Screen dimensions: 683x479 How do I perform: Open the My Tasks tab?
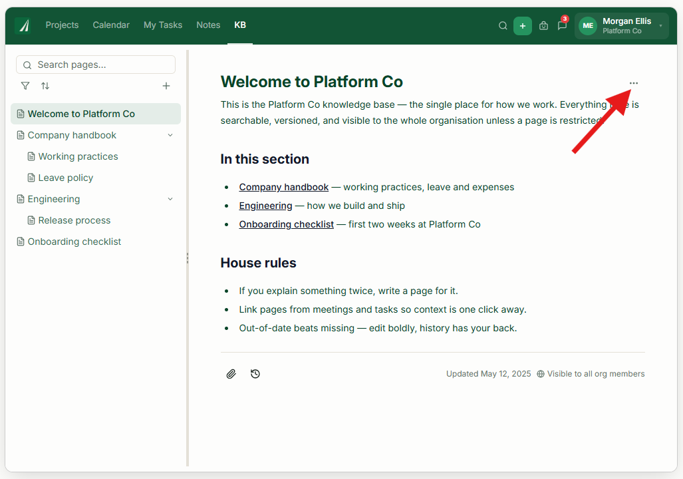click(x=163, y=25)
